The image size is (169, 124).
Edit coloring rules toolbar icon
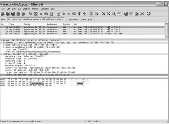(136, 14)
